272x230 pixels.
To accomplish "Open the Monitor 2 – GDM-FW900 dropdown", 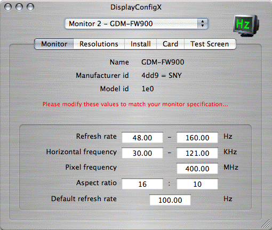I will click(137, 23).
